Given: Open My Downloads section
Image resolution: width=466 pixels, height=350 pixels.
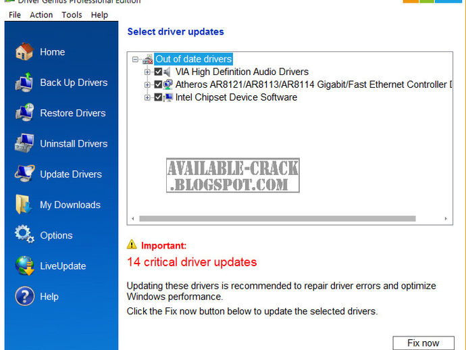Looking at the screenshot, I should (x=70, y=205).
